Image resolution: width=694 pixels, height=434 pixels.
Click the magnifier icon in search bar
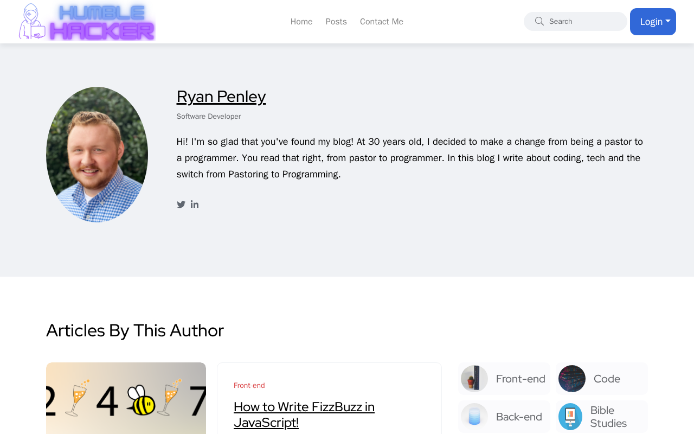click(539, 21)
